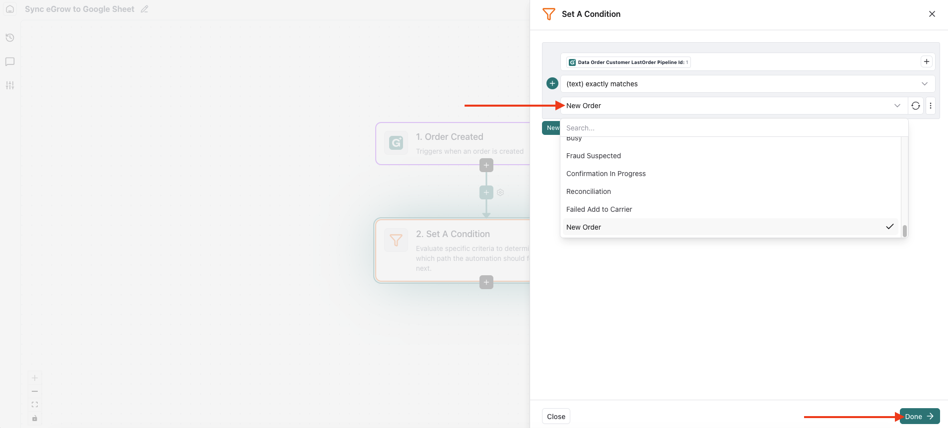948x428 pixels.
Task: Click the Done button
Action: point(919,417)
